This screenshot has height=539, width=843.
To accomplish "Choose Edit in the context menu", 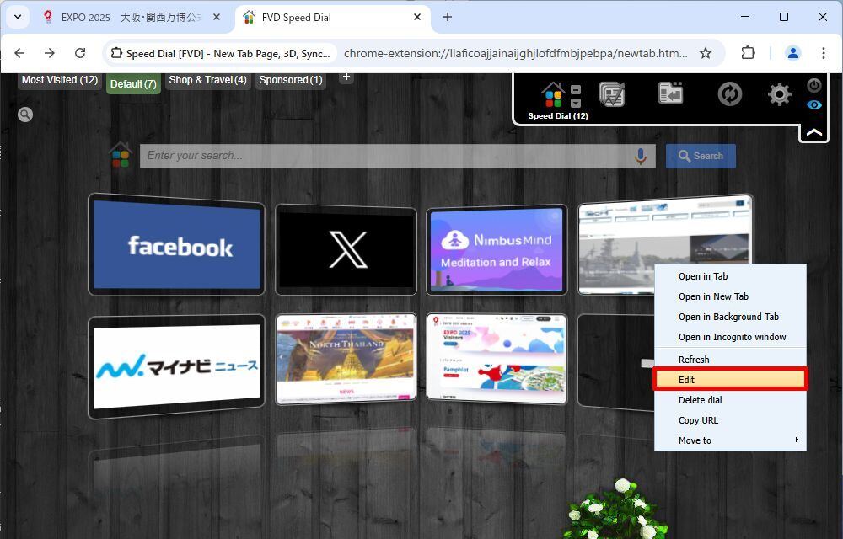I will tap(730, 380).
